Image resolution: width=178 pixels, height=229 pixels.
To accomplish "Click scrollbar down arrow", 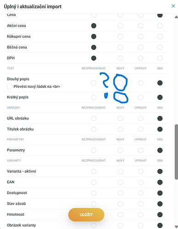I will [x=176, y=227].
